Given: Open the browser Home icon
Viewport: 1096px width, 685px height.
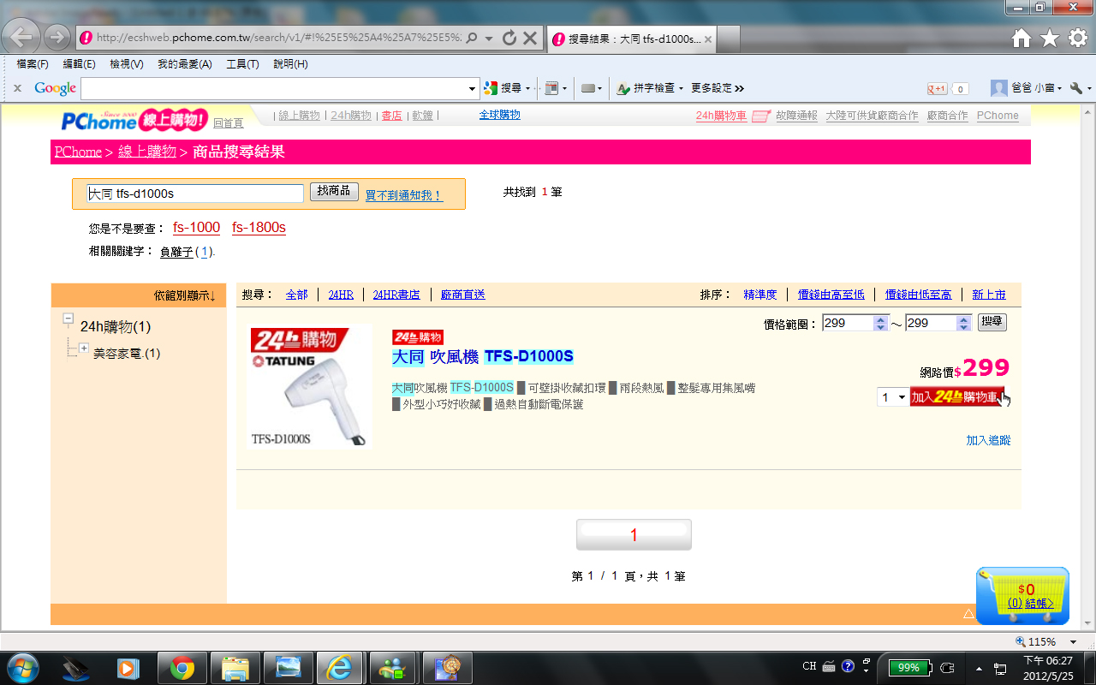Looking at the screenshot, I should pyautogui.click(x=1022, y=39).
